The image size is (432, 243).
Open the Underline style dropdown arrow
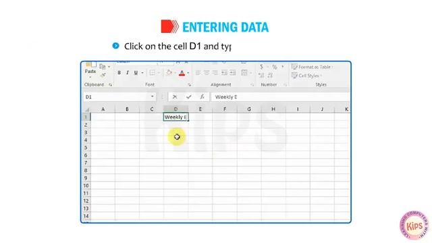click(142, 73)
